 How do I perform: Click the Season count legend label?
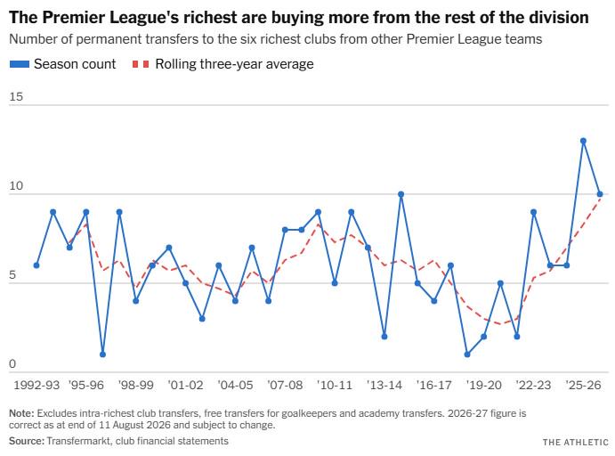click(x=75, y=64)
